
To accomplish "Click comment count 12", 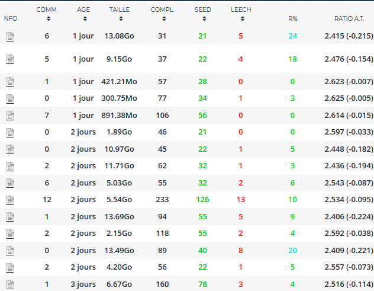I will point(47,200).
